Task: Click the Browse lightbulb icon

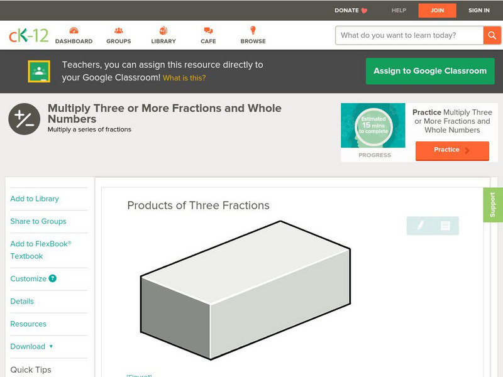Action: pyautogui.click(x=253, y=30)
